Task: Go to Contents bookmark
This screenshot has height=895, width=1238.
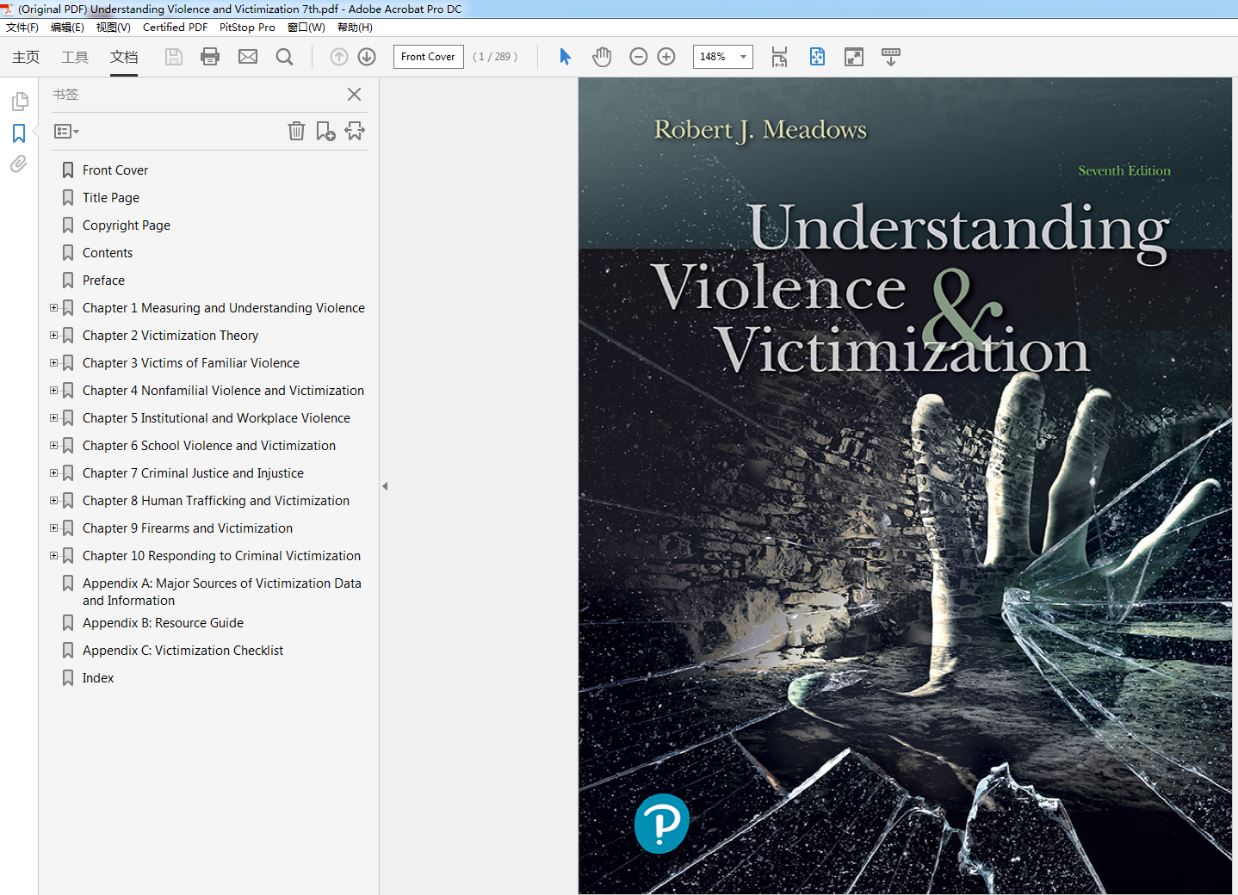Action: [108, 253]
